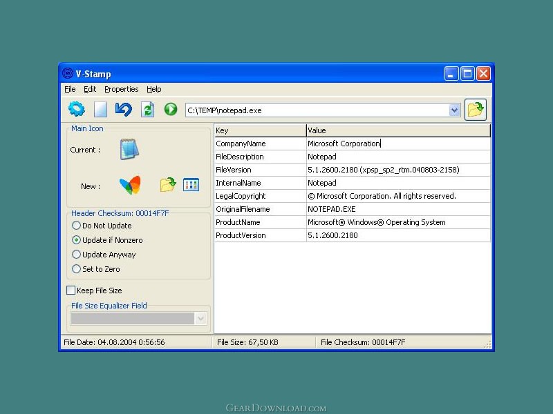Click the Header Checksum: 00014F7F label

click(x=120, y=213)
